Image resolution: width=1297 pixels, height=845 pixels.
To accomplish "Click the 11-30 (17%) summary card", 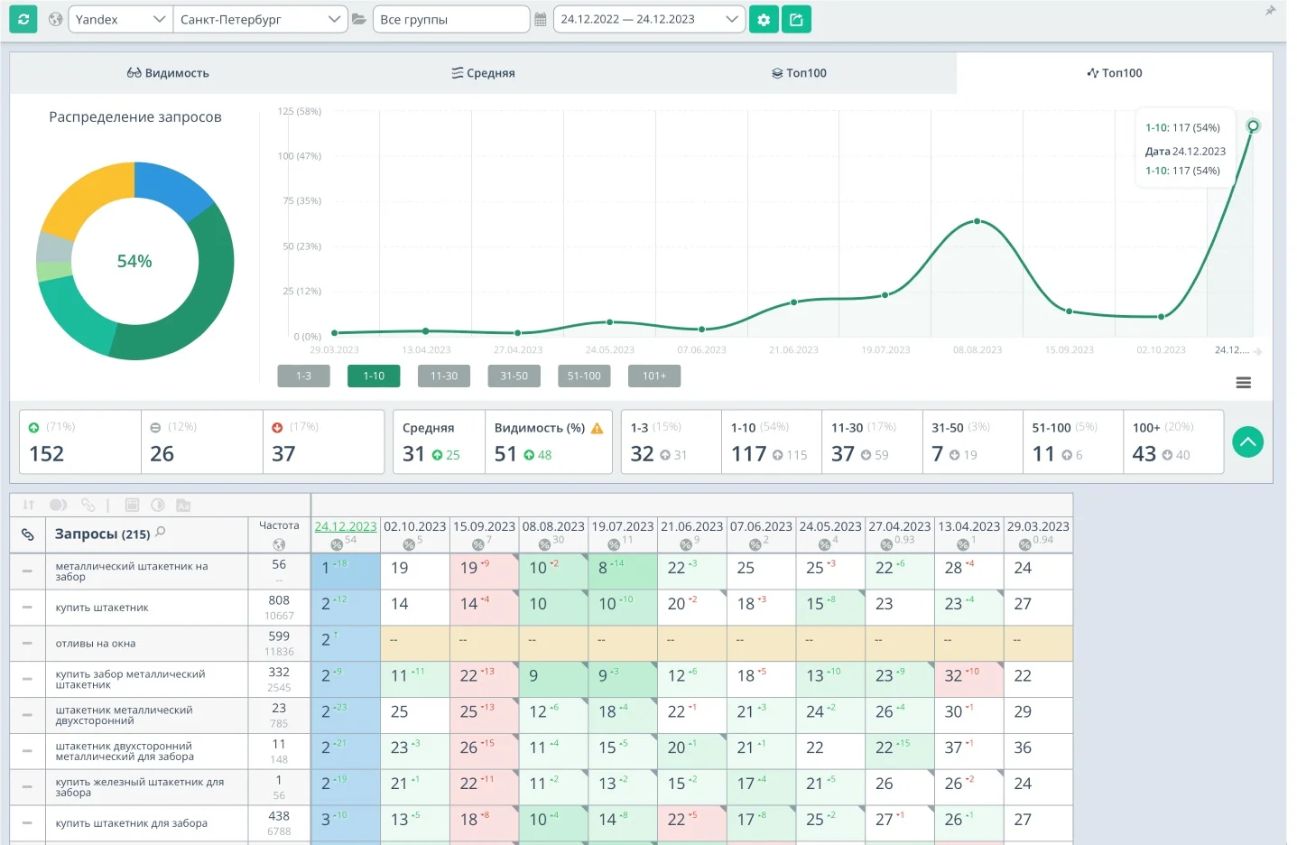I will coord(871,441).
